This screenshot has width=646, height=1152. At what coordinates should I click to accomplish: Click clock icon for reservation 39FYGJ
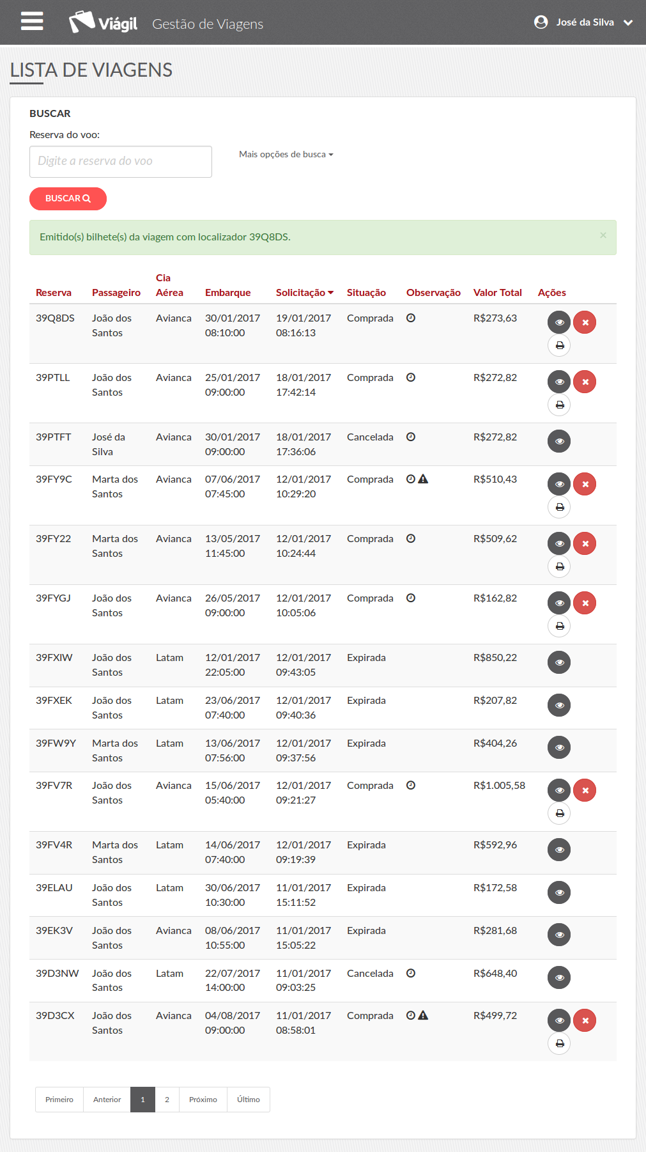(411, 598)
